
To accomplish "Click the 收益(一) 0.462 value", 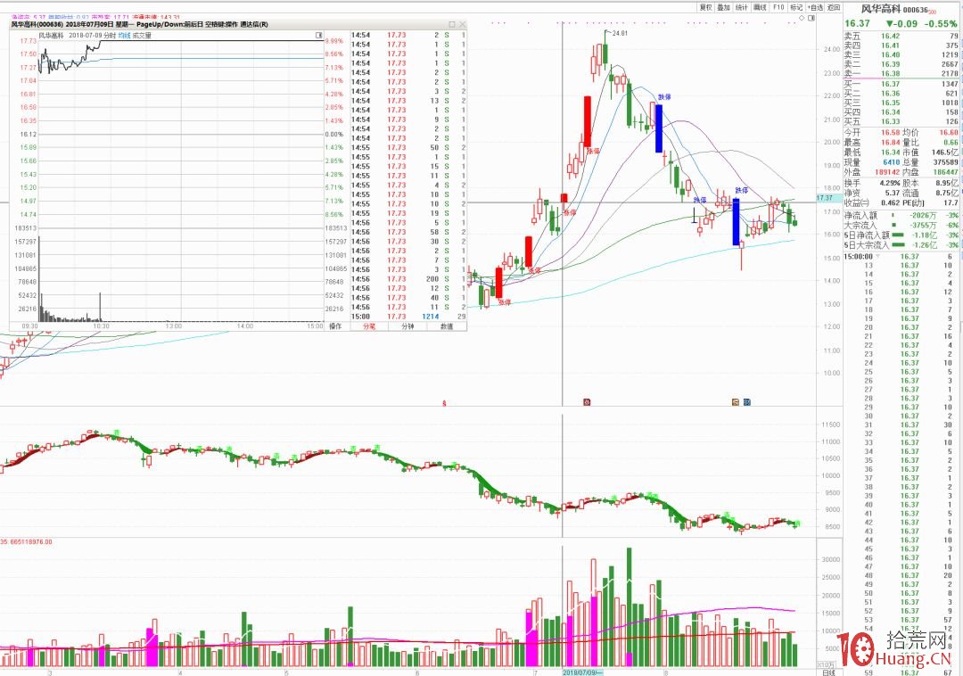I will click(891, 202).
